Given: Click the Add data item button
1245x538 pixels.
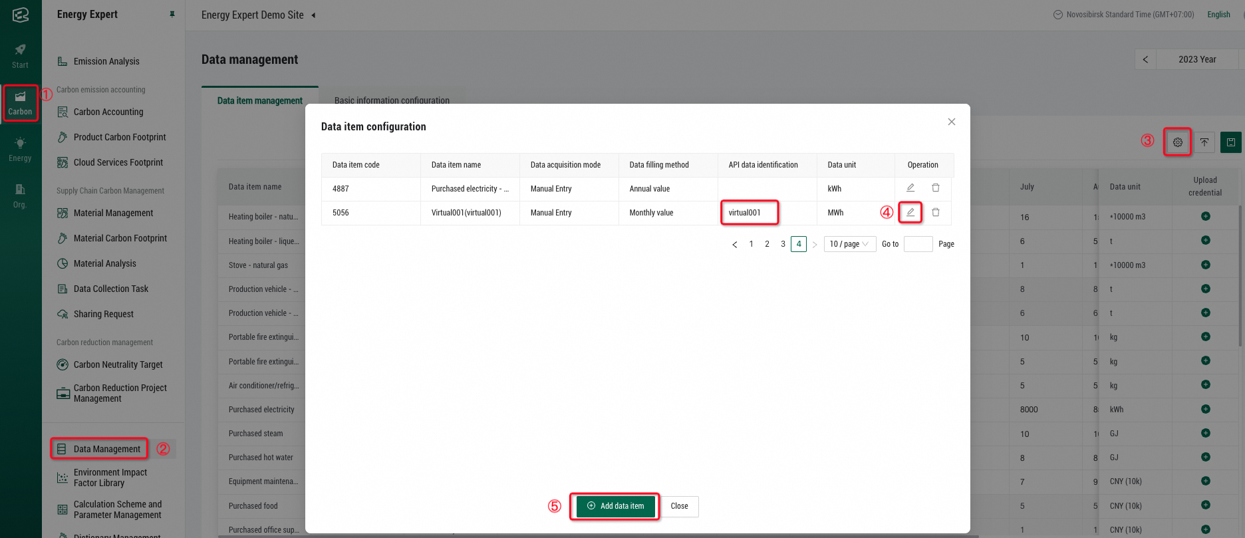Looking at the screenshot, I should pos(616,506).
